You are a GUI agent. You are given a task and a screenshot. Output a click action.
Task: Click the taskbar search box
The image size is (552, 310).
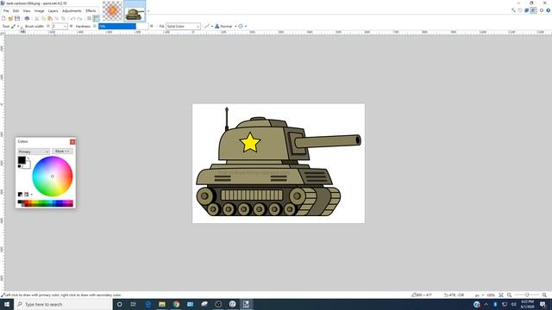pyautogui.click(x=63, y=304)
